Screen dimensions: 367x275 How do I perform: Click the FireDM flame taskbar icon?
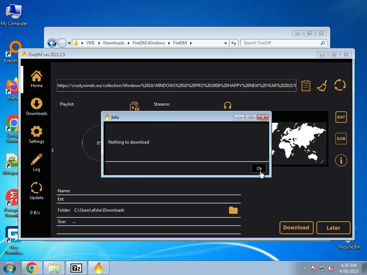pyautogui.click(x=99, y=268)
